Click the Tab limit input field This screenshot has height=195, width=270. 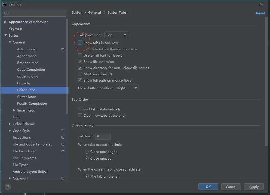(102, 136)
